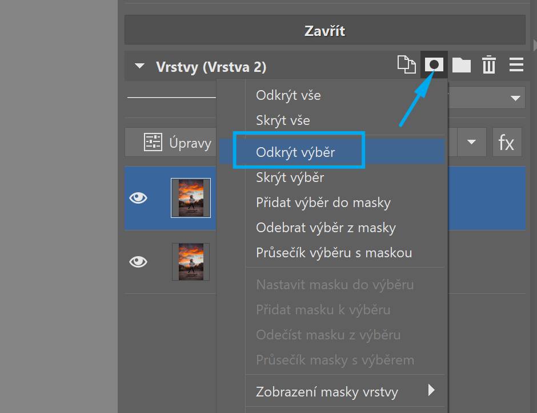Choose Skrýt vše from the menu
537x413 pixels.
tap(283, 120)
